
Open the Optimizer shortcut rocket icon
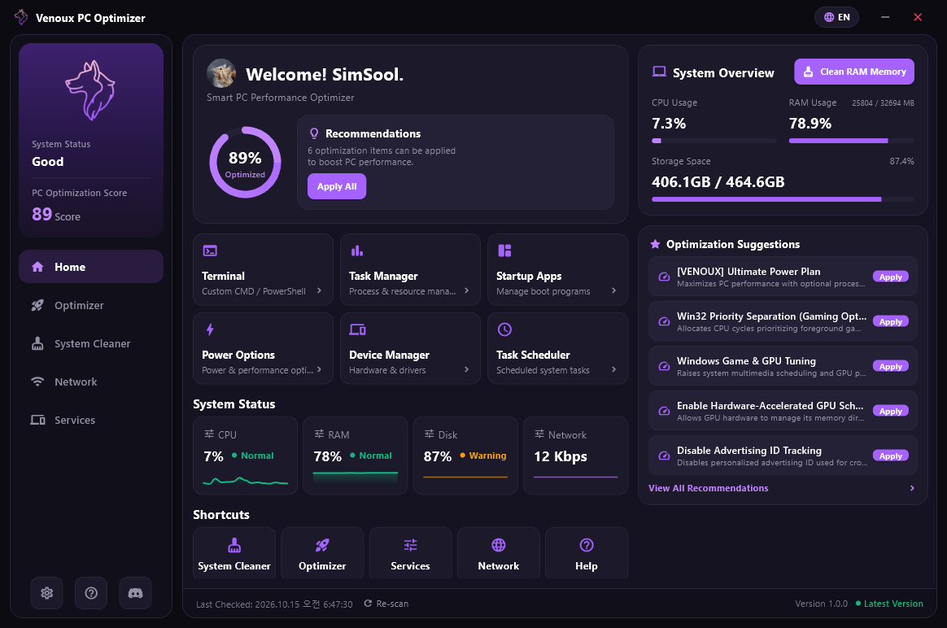(x=322, y=545)
